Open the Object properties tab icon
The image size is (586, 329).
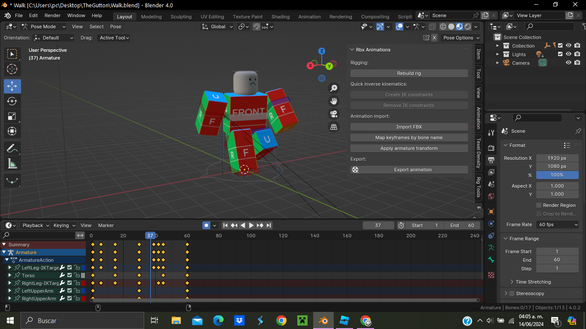(491, 212)
